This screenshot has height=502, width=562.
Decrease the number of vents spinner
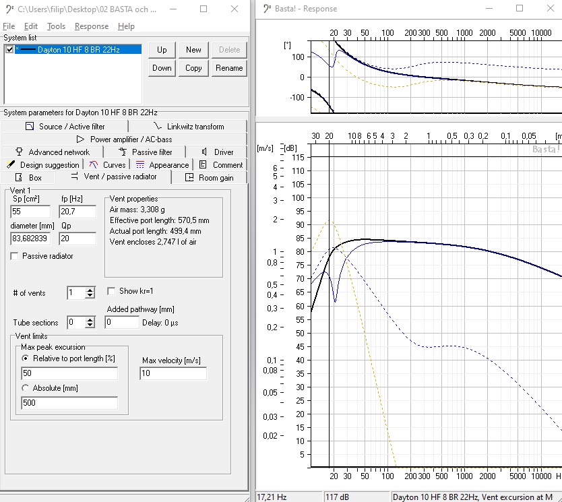click(x=90, y=296)
